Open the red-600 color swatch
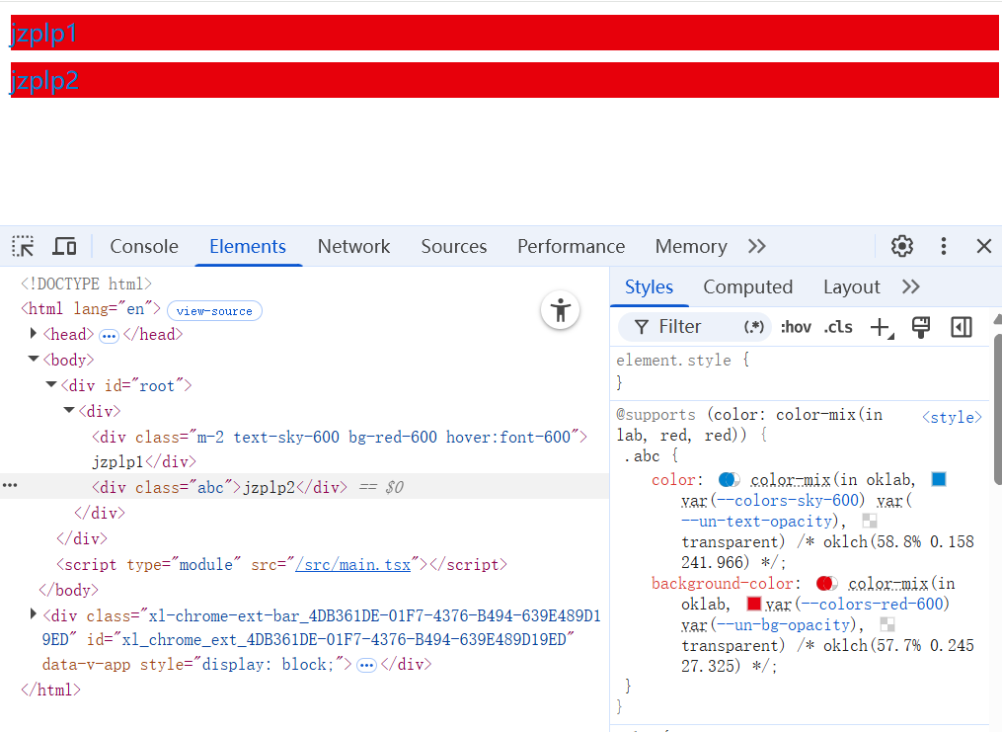The height and width of the screenshot is (732, 1002). coord(754,604)
